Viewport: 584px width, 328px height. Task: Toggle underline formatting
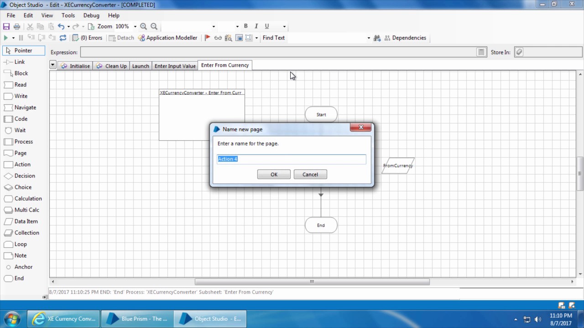pyautogui.click(x=267, y=26)
